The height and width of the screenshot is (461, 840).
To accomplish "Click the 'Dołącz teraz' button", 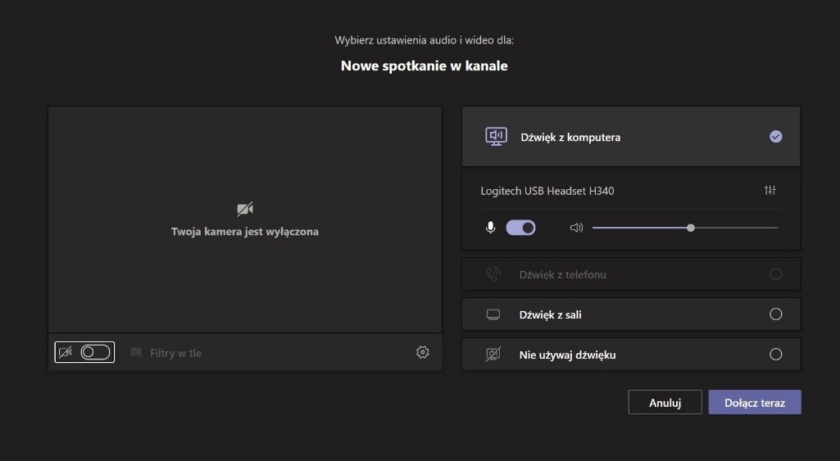I will (x=755, y=402).
